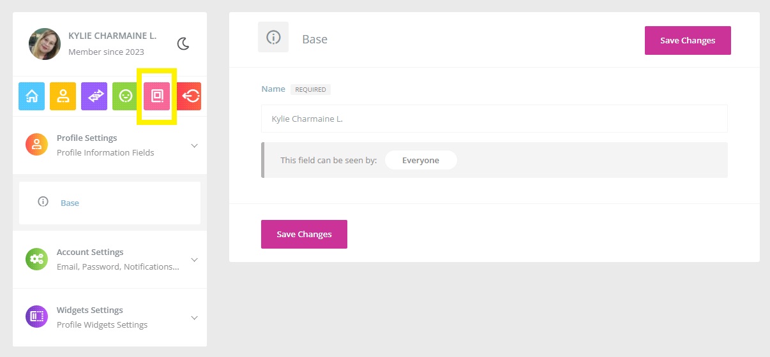Click the yellow profile user icon
This screenshot has width=770, height=357.
click(63, 96)
